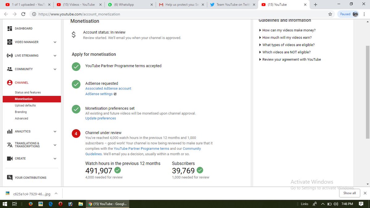The image size is (370, 208).
Task: Expand the Live Streaming submenu chevron
Action: coord(55,56)
